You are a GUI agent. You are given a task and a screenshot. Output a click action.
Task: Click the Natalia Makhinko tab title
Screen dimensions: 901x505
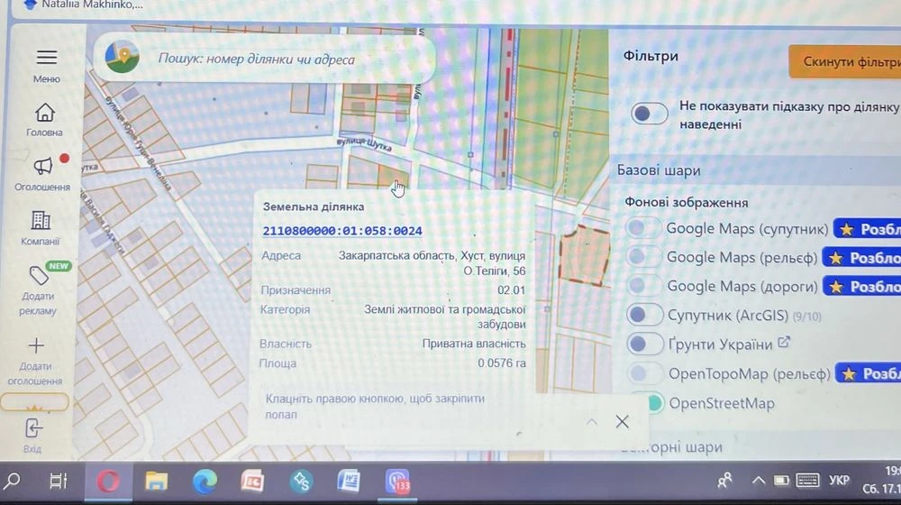click(92, 5)
